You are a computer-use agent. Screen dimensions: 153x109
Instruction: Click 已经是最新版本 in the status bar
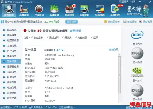[67, 107]
